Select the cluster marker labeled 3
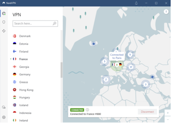Screen dimensions: 172x123 (x=146, y=84)
